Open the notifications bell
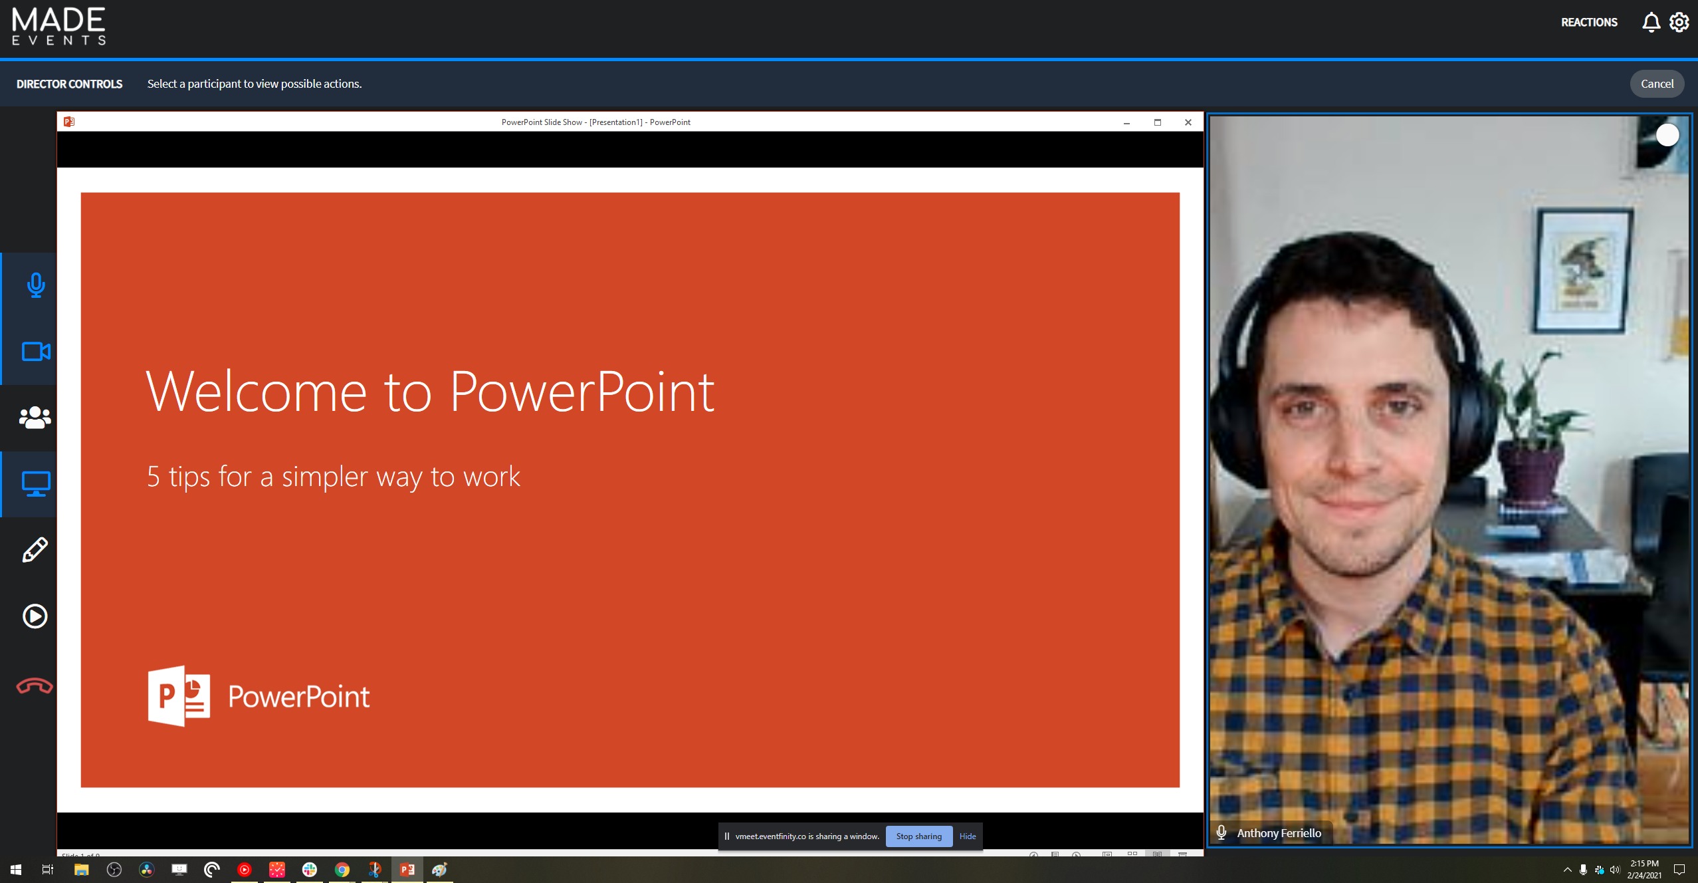The height and width of the screenshot is (883, 1698). pyautogui.click(x=1651, y=23)
